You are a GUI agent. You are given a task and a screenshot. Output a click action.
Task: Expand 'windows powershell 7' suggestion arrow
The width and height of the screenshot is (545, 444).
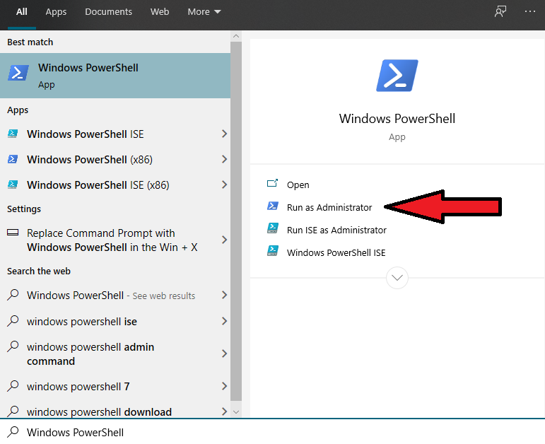pos(225,386)
